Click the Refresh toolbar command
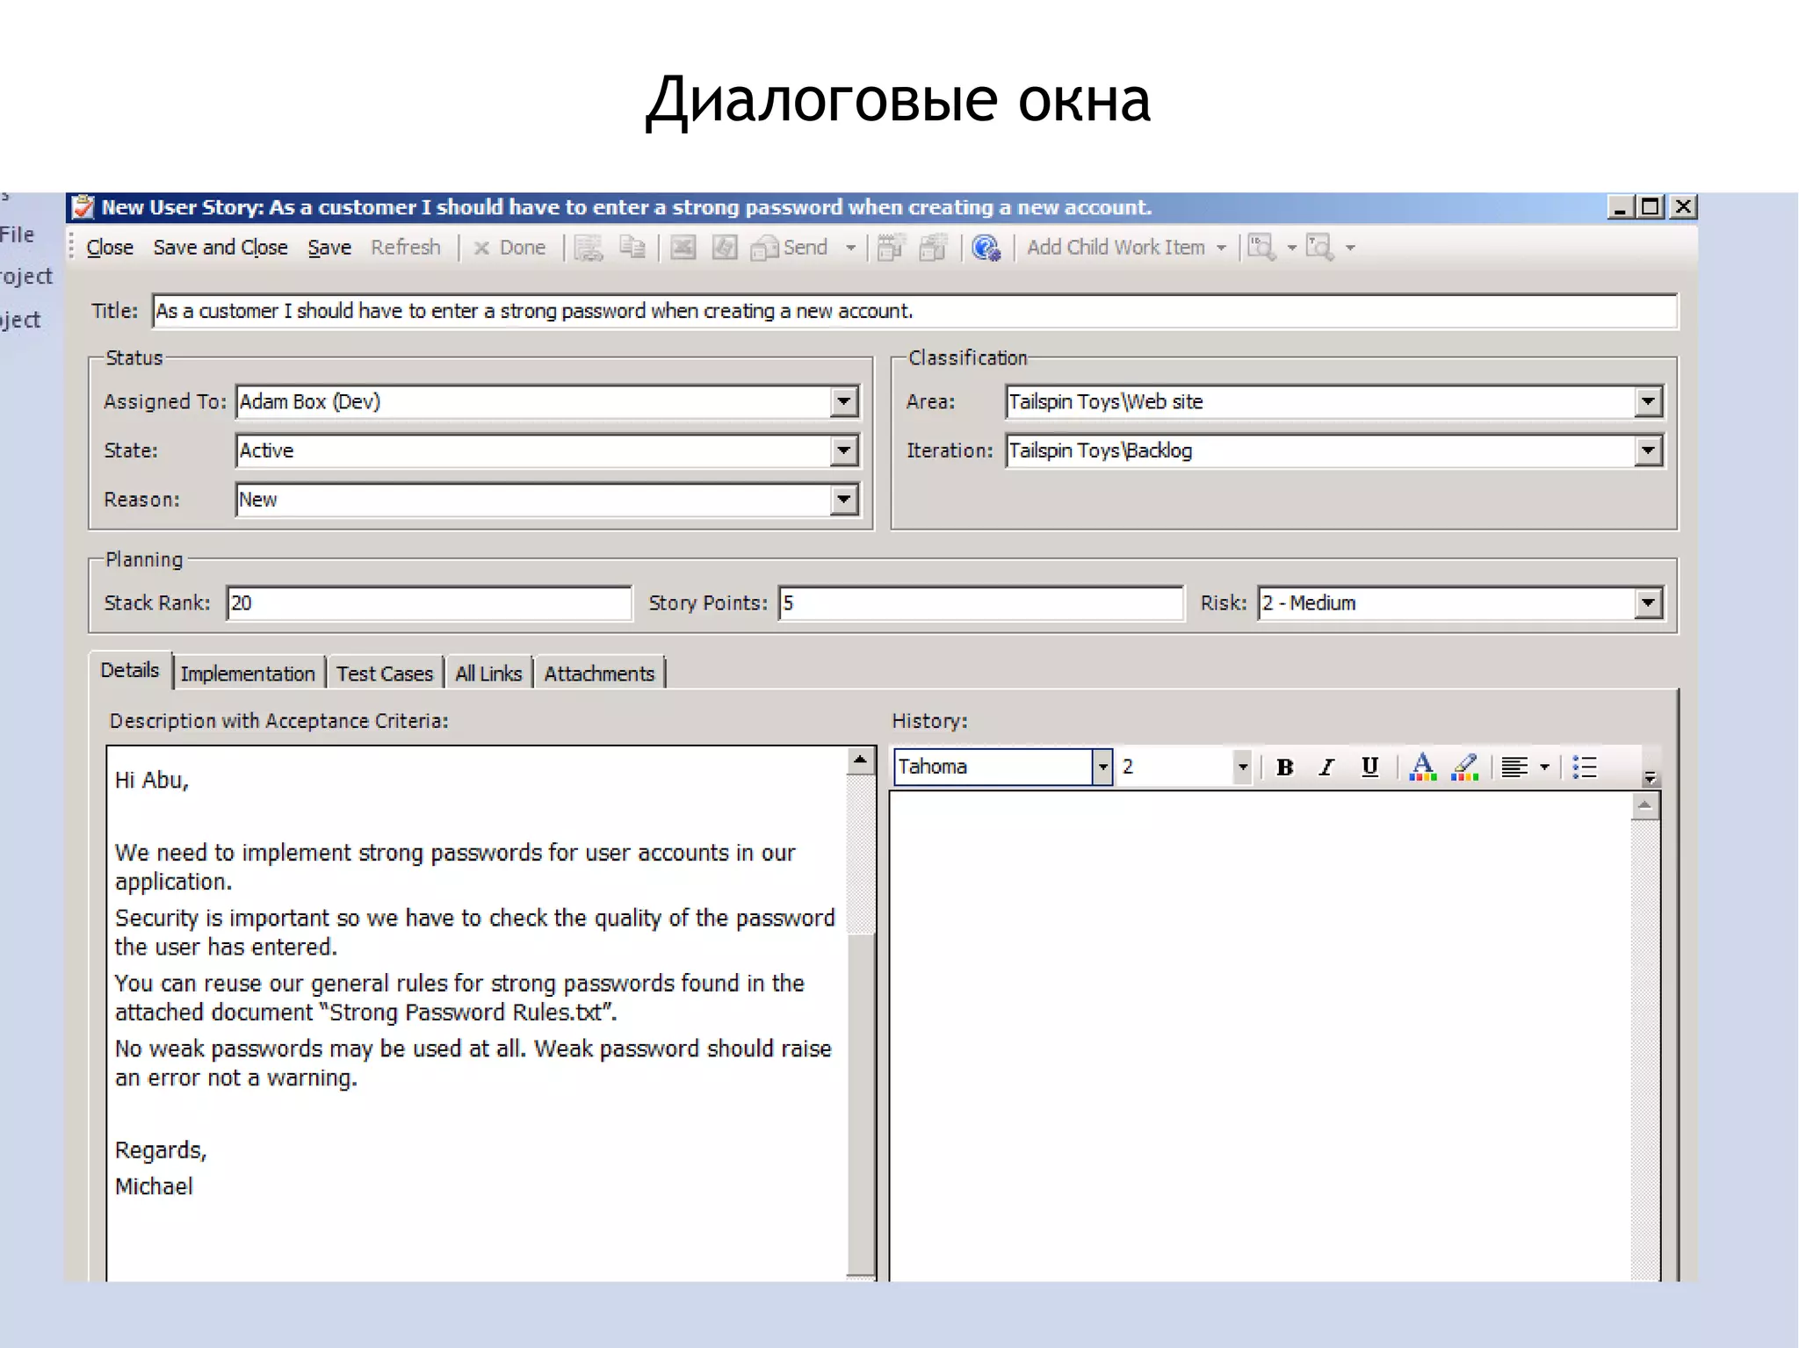This screenshot has width=1799, height=1348. click(x=406, y=248)
